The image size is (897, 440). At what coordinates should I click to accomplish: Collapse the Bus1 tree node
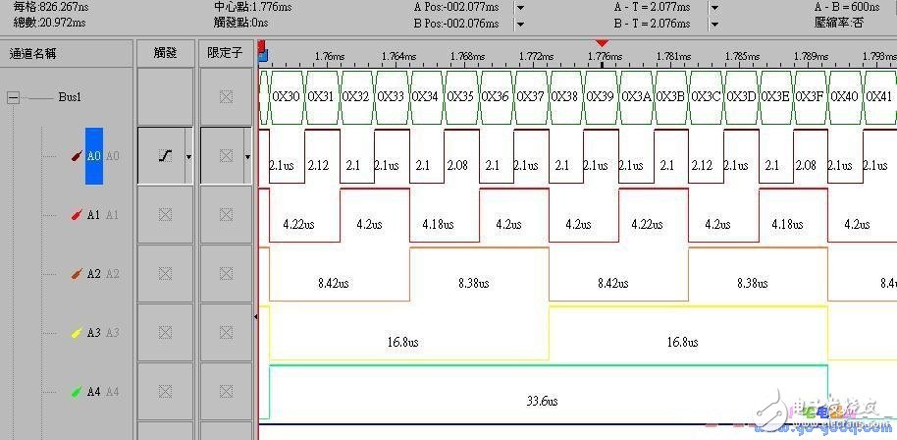point(14,97)
